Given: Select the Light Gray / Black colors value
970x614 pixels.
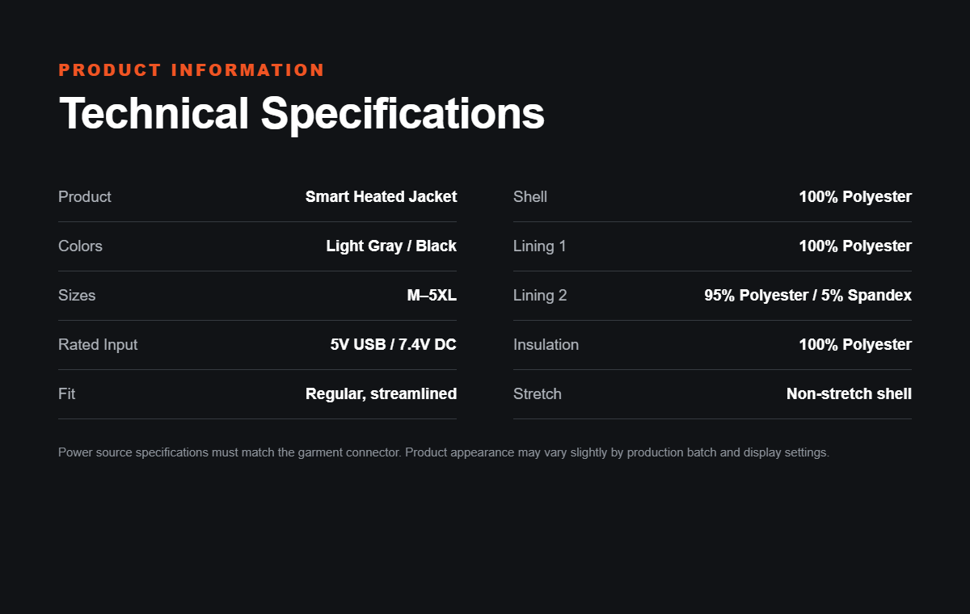Looking at the screenshot, I should [391, 246].
